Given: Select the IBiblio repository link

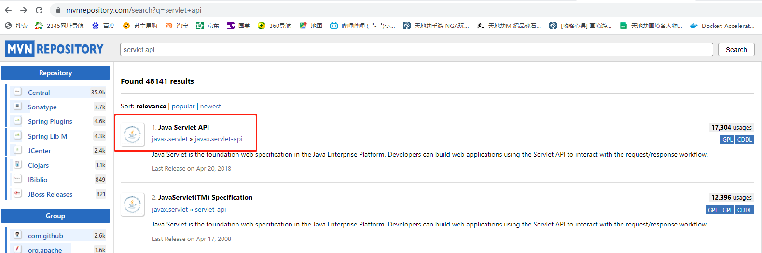Looking at the screenshot, I should pyautogui.click(x=38, y=180).
